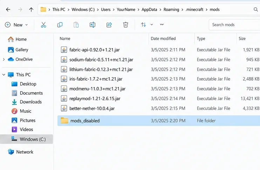Open Downloads in the sidebar
The width and height of the screenshot is (260, 170).
point(27,102)
